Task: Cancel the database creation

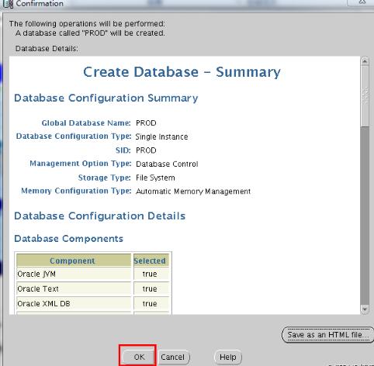Action: click(x=173, y=357)
